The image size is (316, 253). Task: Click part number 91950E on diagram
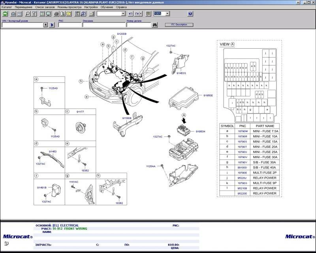(x=208, y=95)
